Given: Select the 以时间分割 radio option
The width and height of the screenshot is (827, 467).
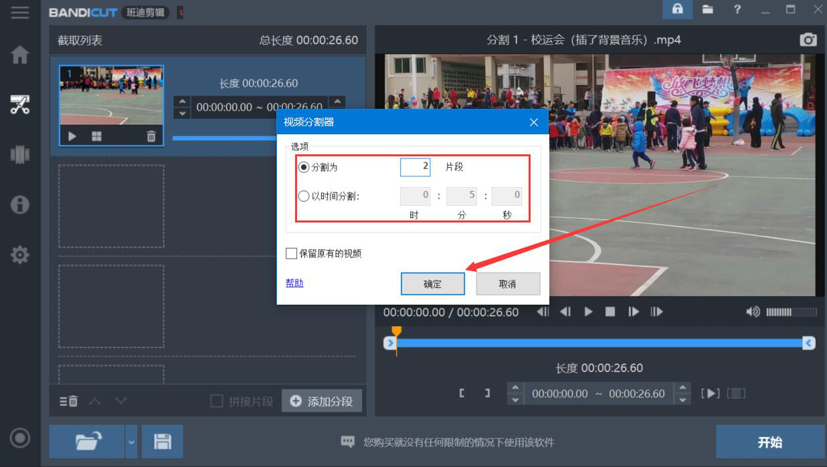Looking at the screenshot, I should pos(304,196).
